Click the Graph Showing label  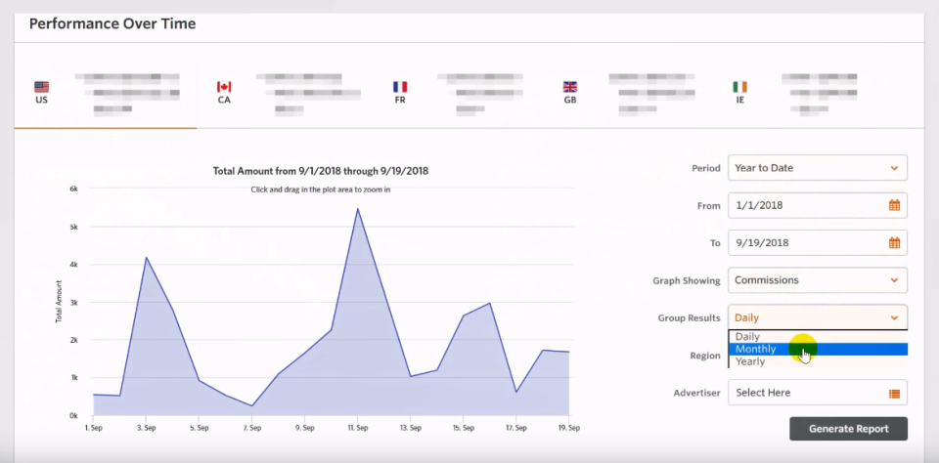pos(687,280)
